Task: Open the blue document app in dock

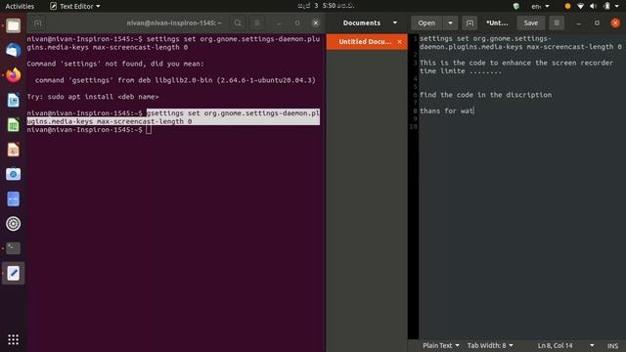Action: pos(13,198)
